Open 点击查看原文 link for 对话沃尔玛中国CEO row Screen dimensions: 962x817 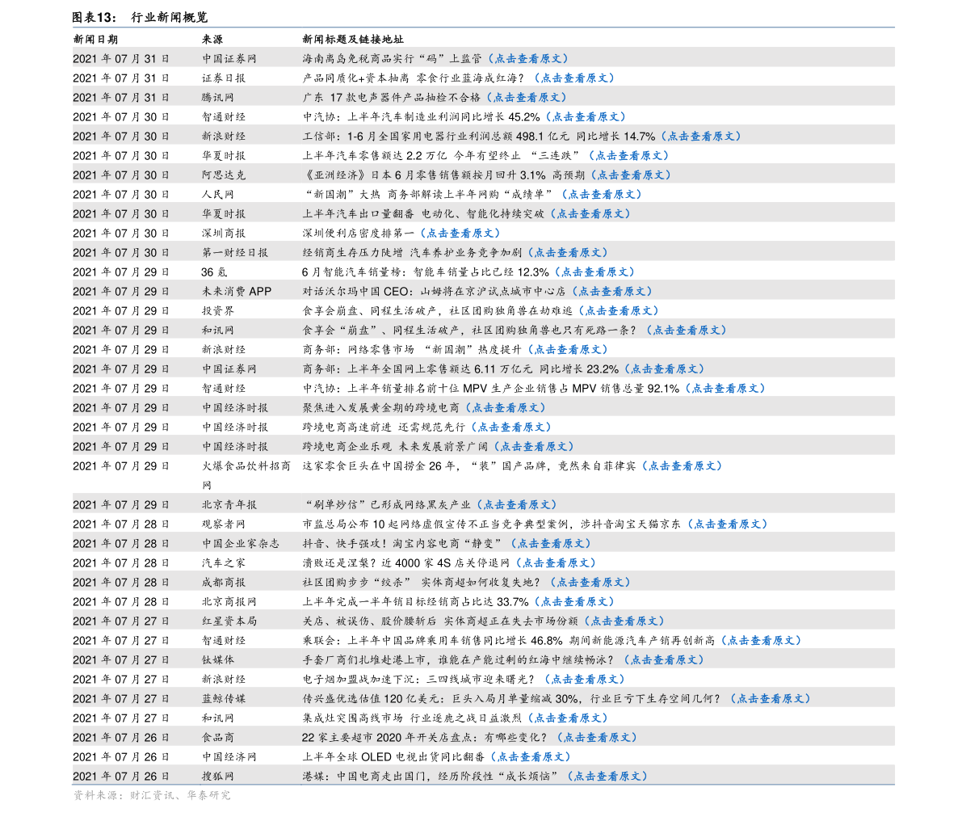(612, 292)
